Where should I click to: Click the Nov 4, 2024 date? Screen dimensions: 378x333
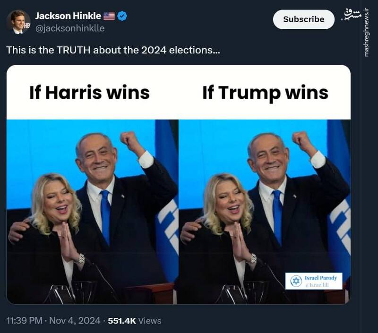pos(75,321)
